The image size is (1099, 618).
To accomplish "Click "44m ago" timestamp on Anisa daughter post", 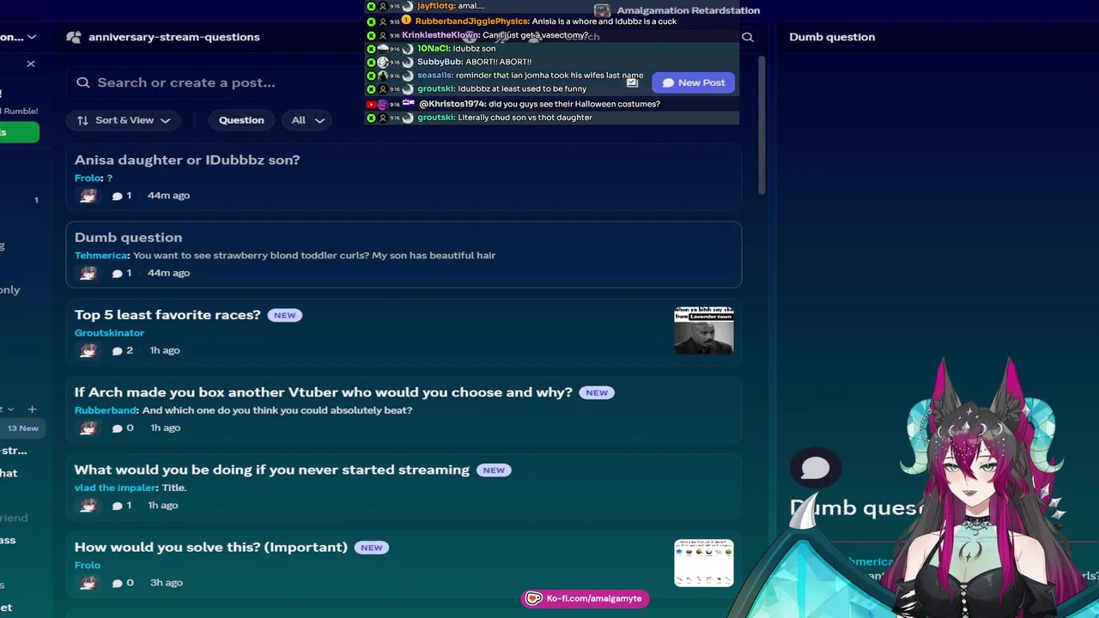I will pos(168,196).
